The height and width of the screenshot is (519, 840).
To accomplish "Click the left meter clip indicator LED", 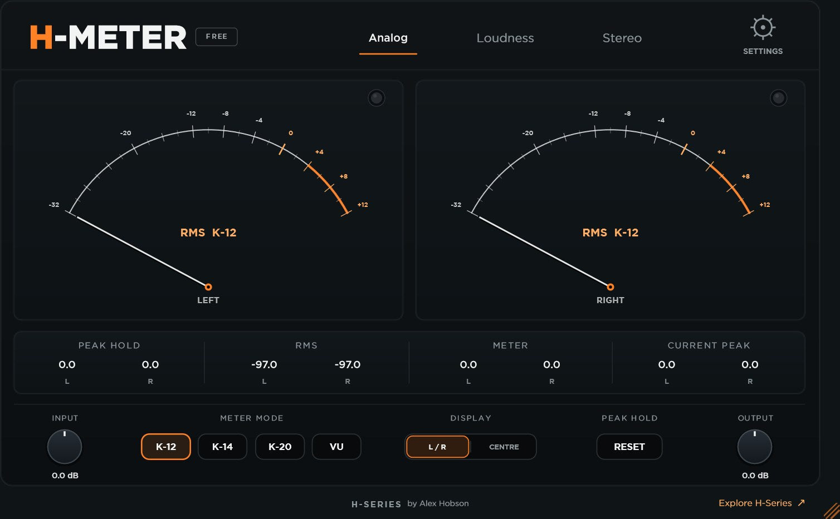I will click(377, 98).
